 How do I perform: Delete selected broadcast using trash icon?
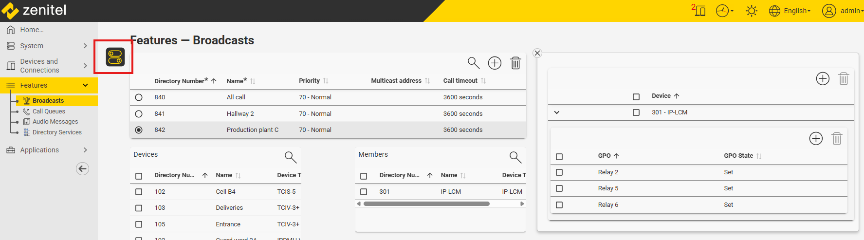(x=515, y=63)
